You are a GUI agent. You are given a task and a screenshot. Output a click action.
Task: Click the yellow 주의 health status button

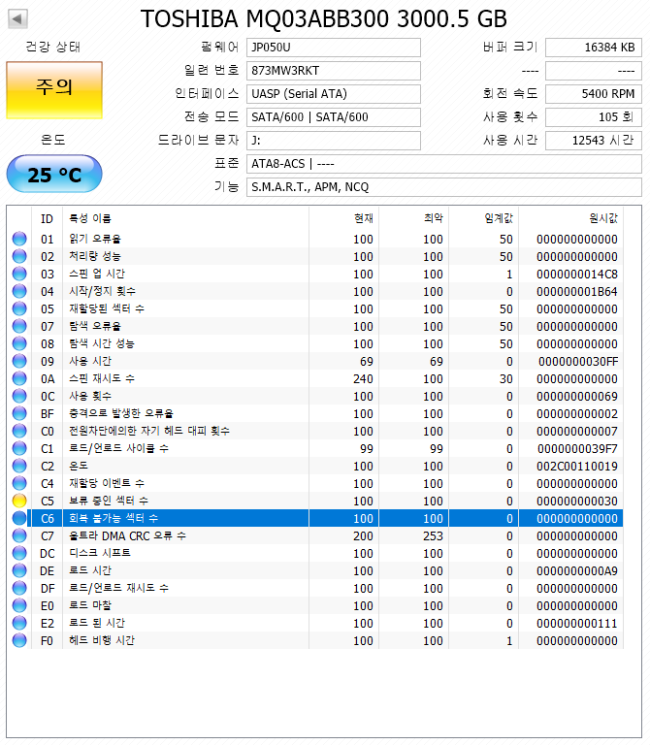[54, 90]
